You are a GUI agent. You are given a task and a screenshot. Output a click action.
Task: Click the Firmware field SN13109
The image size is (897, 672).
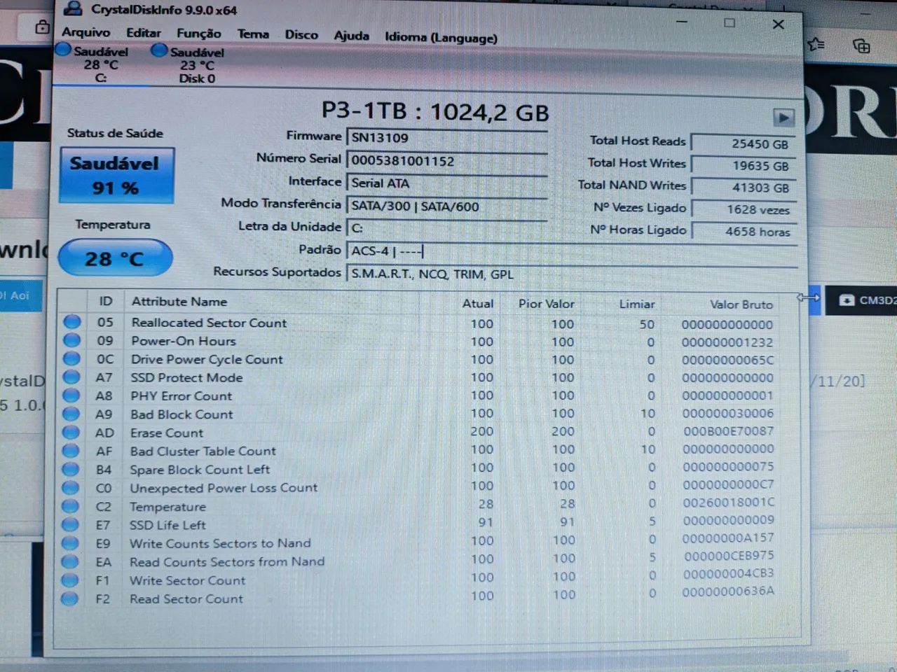[x=447, y=138]
